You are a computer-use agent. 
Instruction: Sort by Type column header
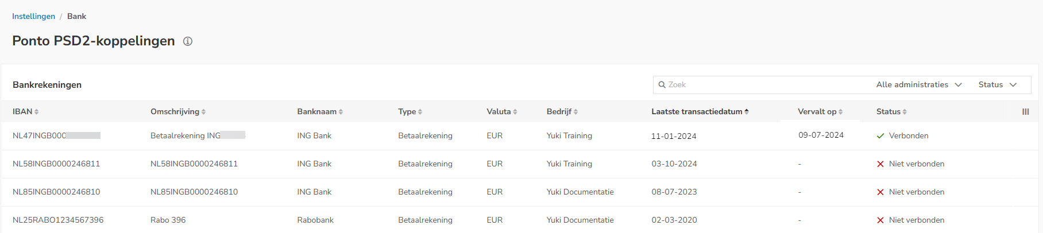[410, 112]
